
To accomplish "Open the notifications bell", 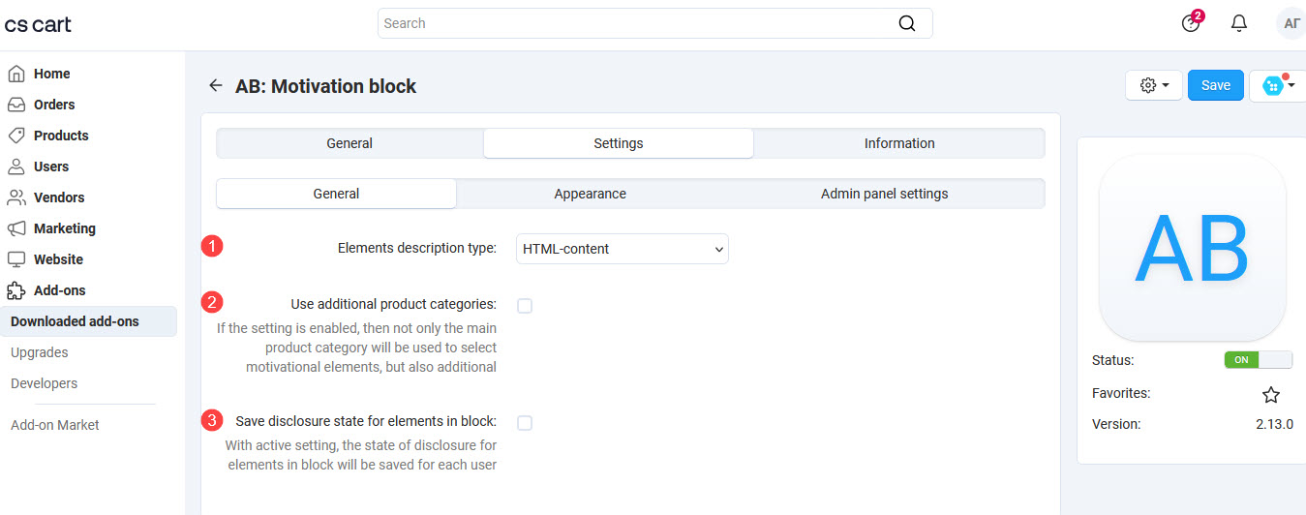I will 1239,23.
